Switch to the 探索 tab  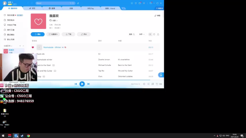pos(71,8)
